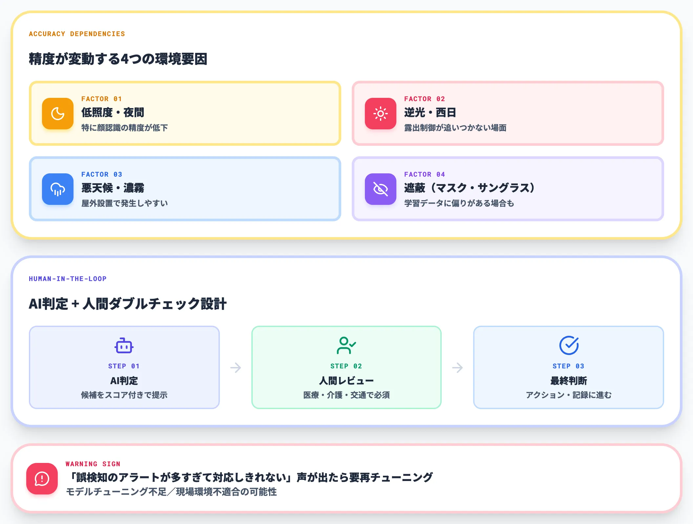The image size is (693, 524).
Task: Click the ACCURACY DEPENDENCIES section label
Action: point(77,34)
